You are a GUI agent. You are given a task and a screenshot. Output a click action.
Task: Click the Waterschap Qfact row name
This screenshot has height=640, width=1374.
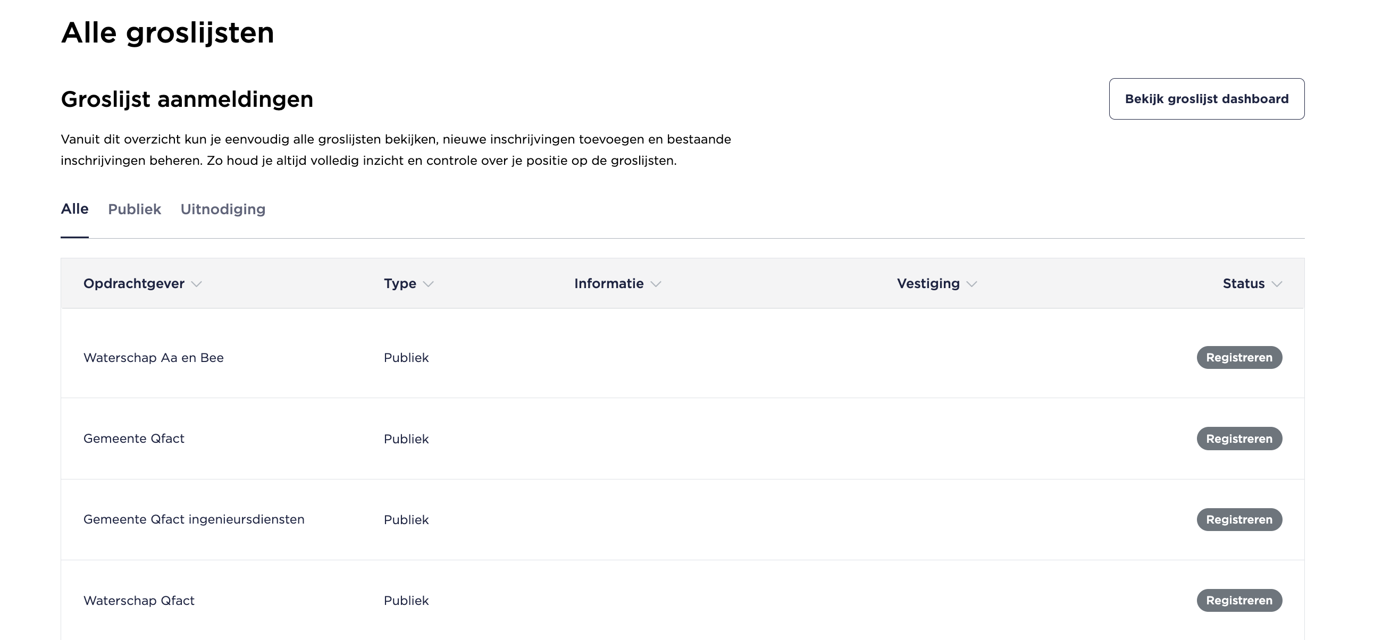(139, 601)
